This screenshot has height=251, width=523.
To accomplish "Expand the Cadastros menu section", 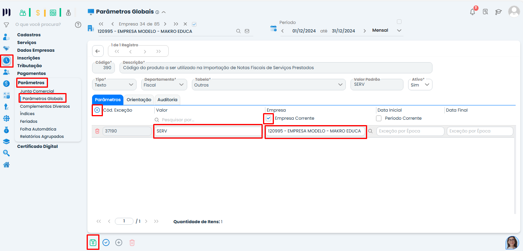I will (x=29, y=35).
